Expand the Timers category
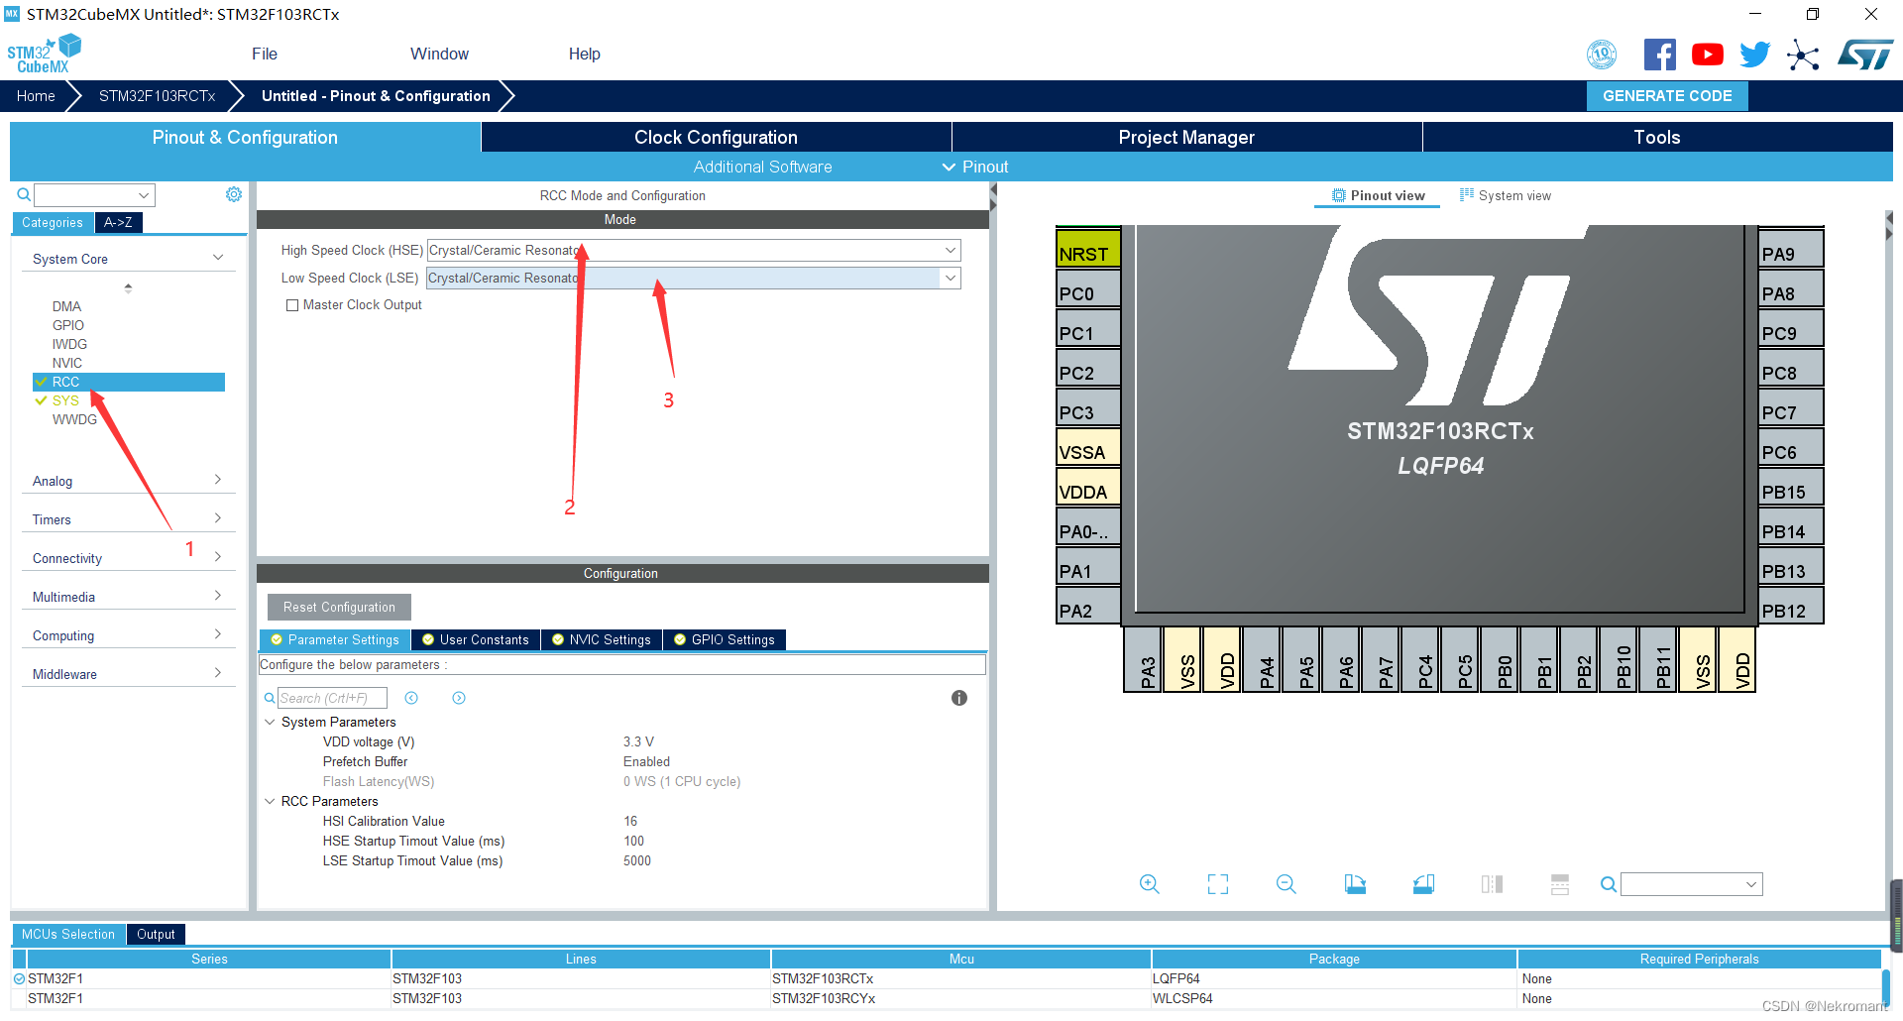This screenshot has height=1021, width=1903. 218,518
